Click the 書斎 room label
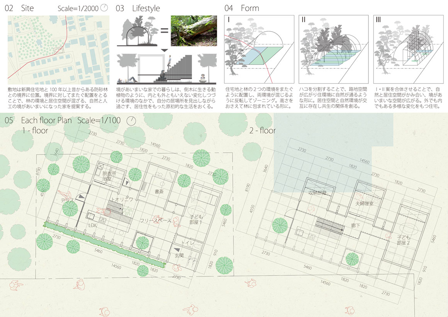448x317 pixels. [159, 191]
